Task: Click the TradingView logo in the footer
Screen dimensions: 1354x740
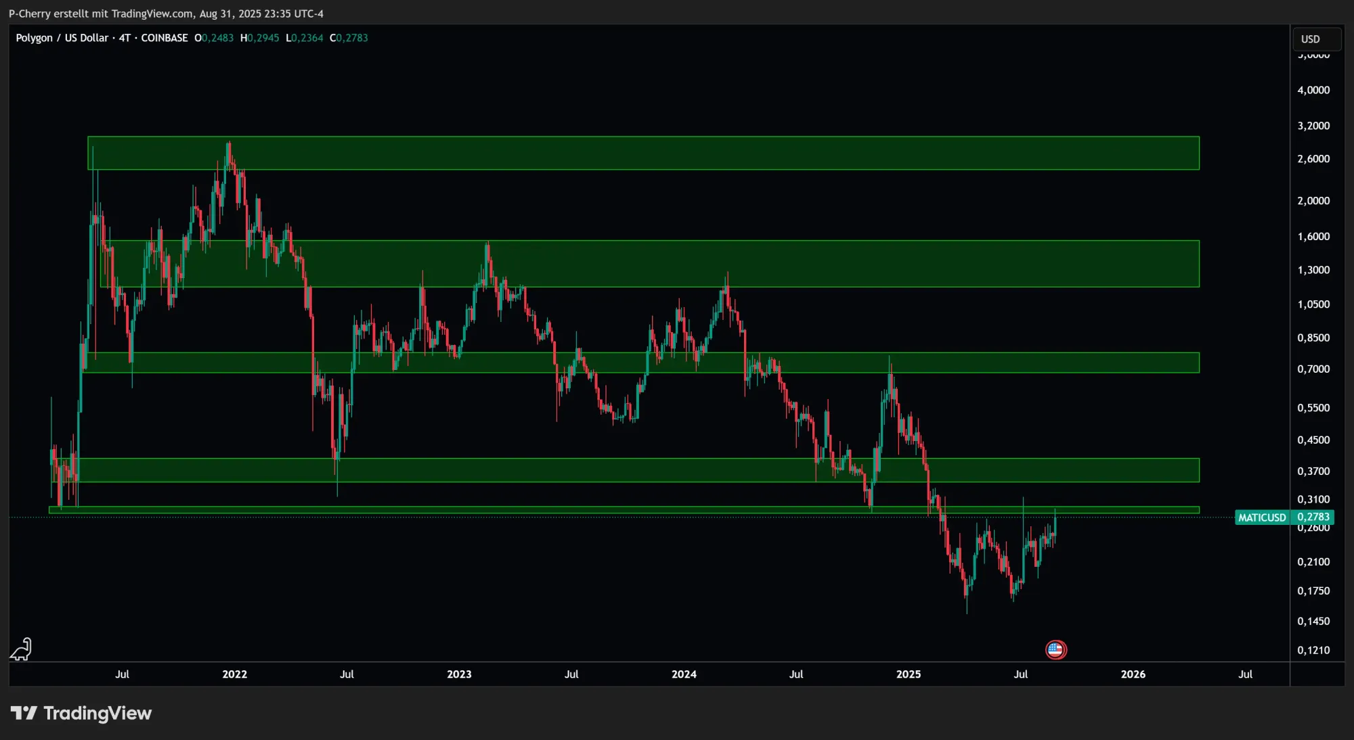Action: pos(81,713)
